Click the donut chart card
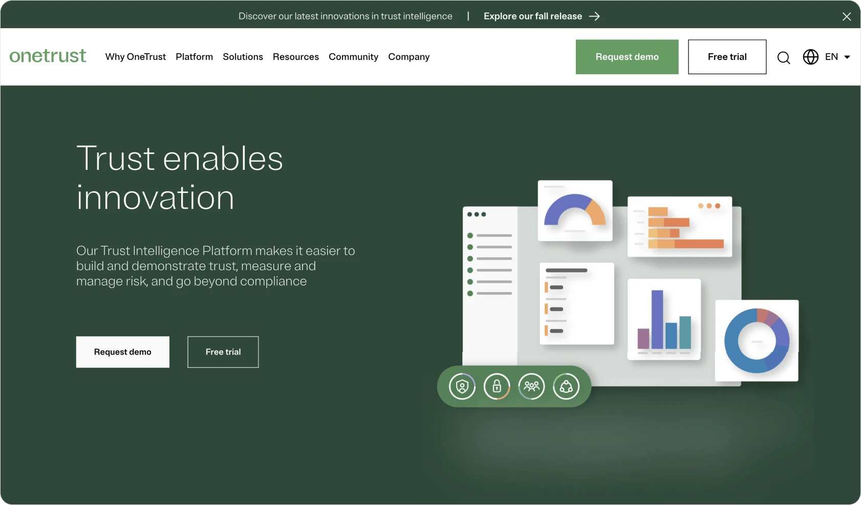The image size is (861, 505). 757,341
